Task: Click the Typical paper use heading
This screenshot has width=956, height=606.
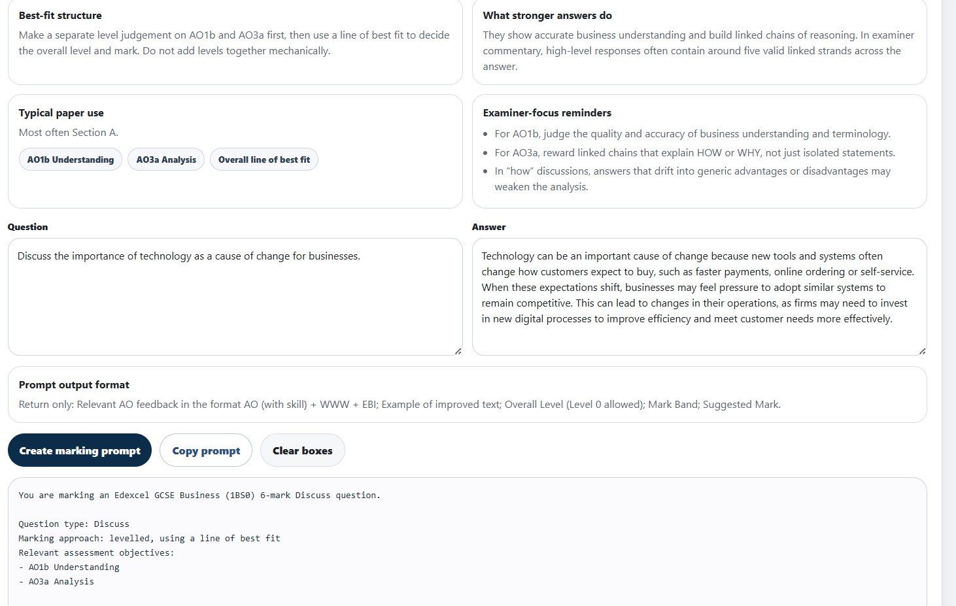Action: [x=61, y=113]
